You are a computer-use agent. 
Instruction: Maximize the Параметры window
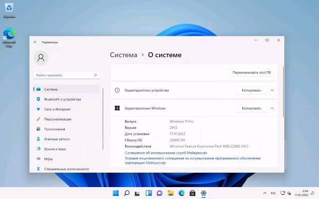267,40
